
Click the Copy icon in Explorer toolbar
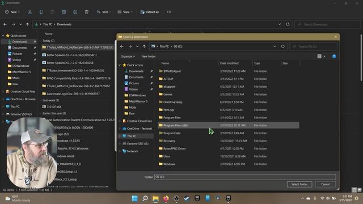pyautogui.click(x=41, y=12)
